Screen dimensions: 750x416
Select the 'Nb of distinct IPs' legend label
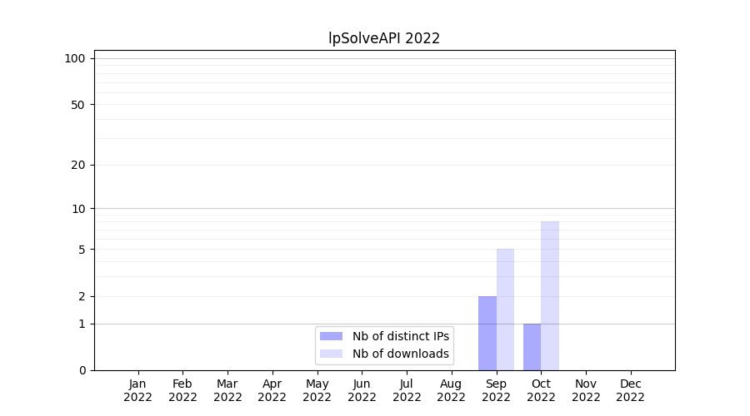tap(400, 336)
